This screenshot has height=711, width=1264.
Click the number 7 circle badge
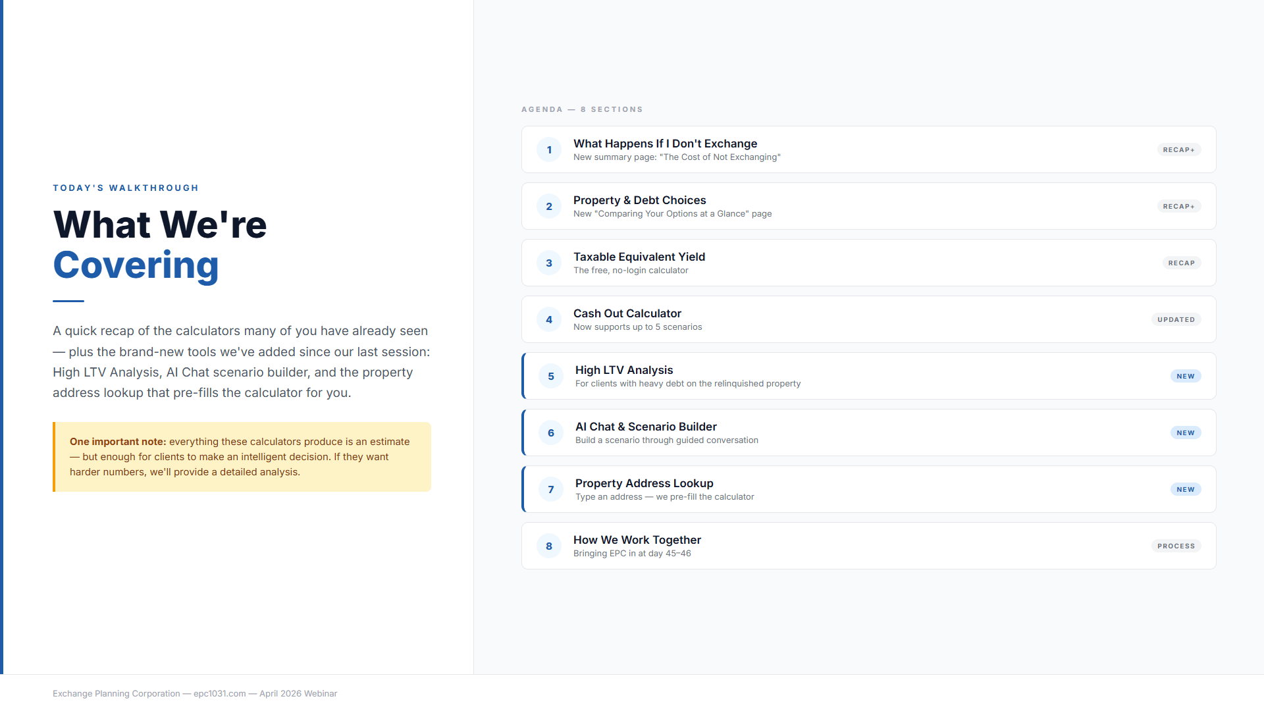coord(551,489)
